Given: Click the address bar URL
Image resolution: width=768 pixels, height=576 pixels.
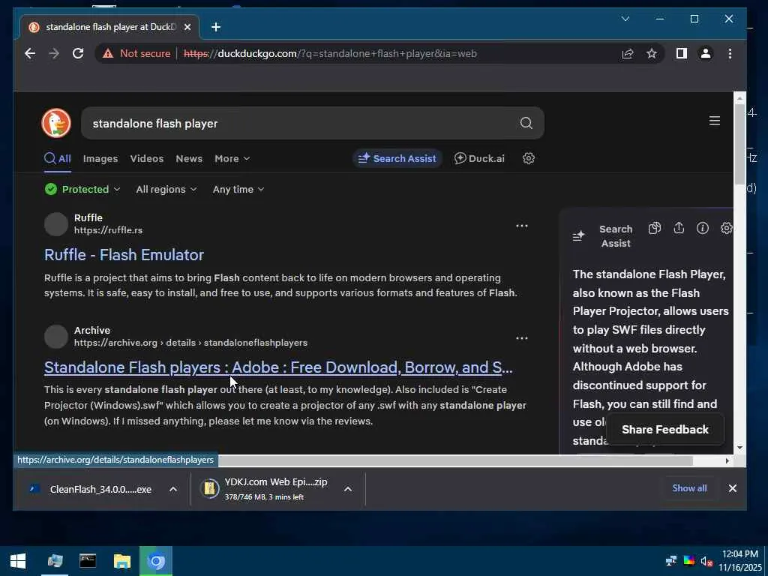Looking at the screenshot, I should coord(330,53).
